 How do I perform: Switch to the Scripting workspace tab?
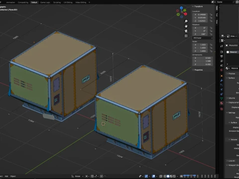(57, 2)
